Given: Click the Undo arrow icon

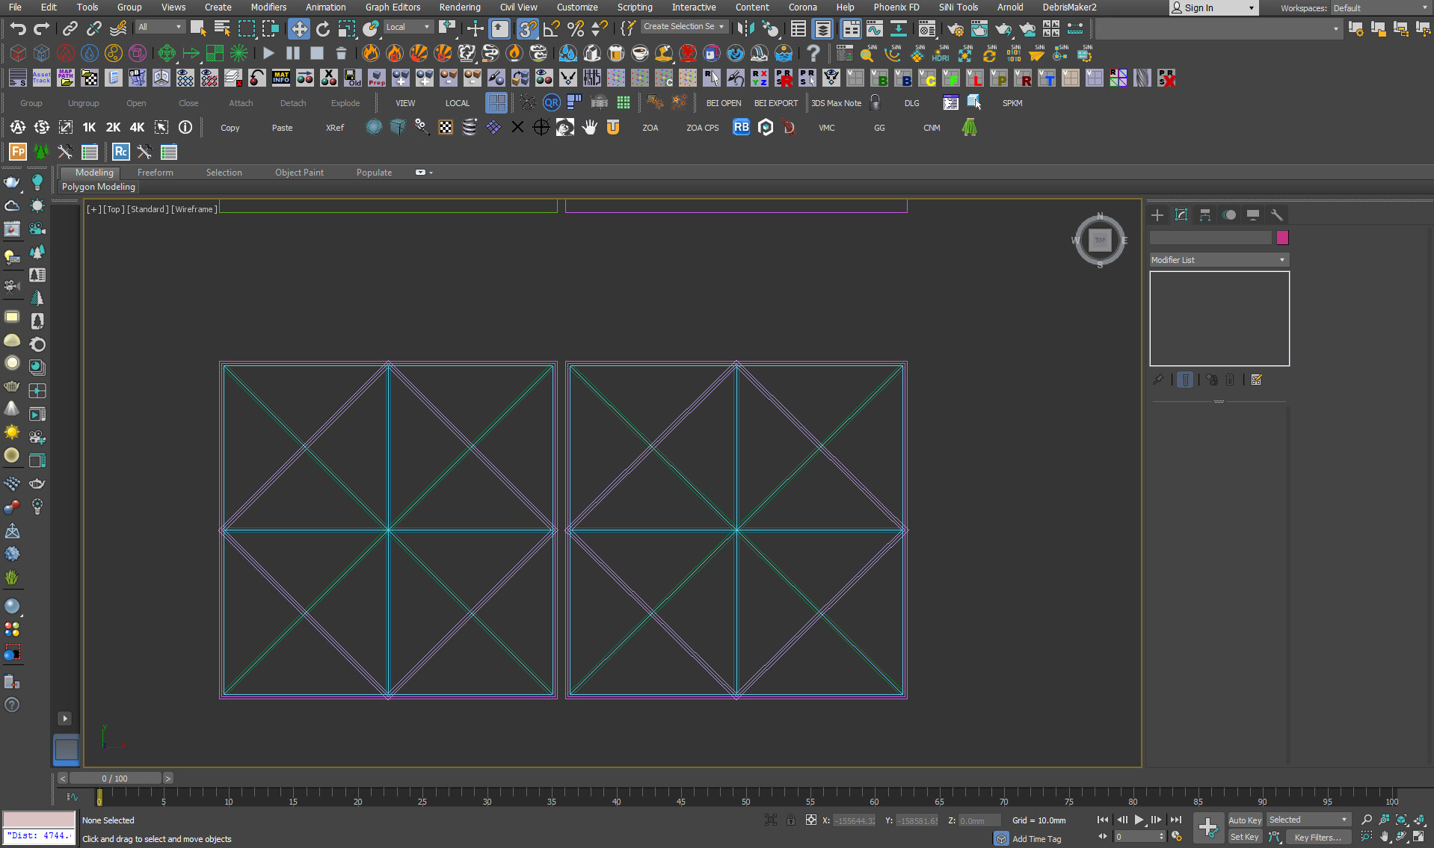Looking at the screenshot, I should click(17, 29).
